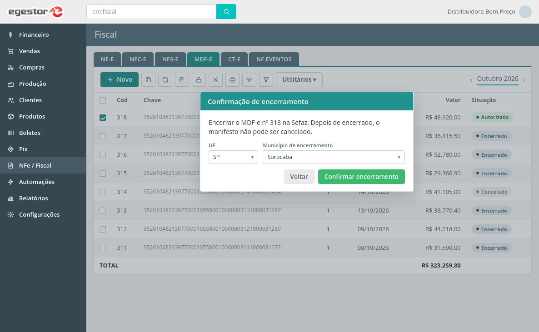Expand the Município de encerramento dropdown
Viewport: 539px width, 332px height.
pyautogui.click(x=334, y=157)
